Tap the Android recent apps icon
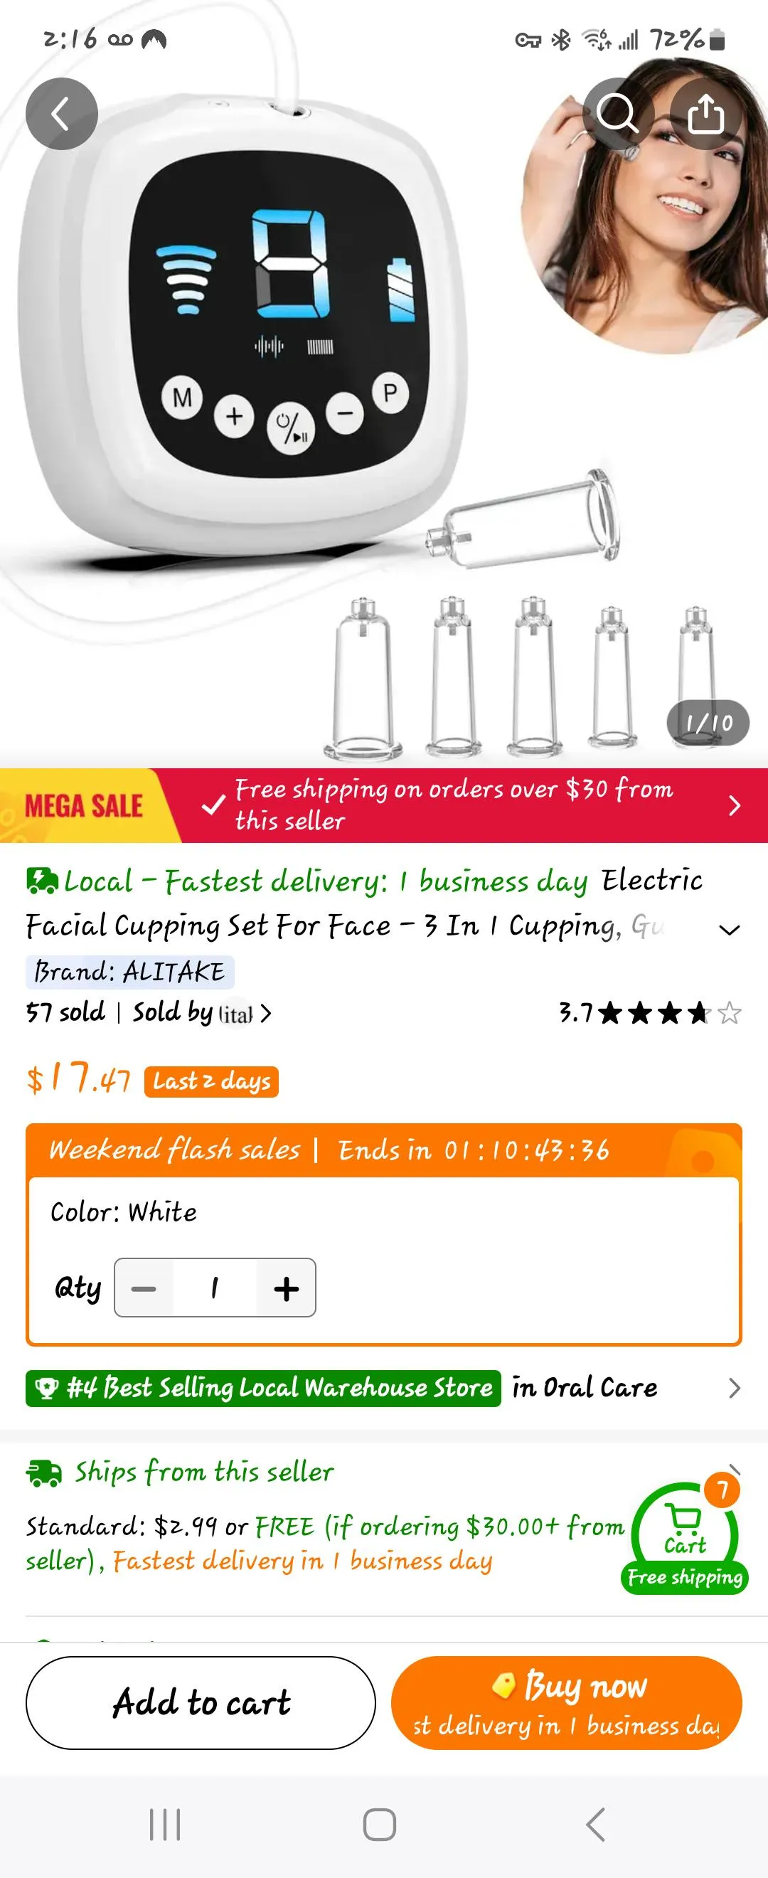This screenshot has width=768, height=1878. coord(165,1825)
